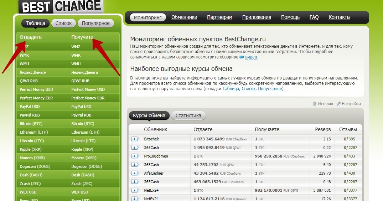383x201 pixels.
Task: Click the Таблица link in the description
Action: (x=231, y=89)
